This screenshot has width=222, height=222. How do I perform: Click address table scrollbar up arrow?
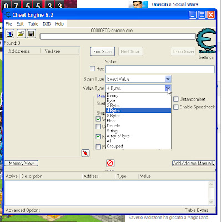point(211,184)
